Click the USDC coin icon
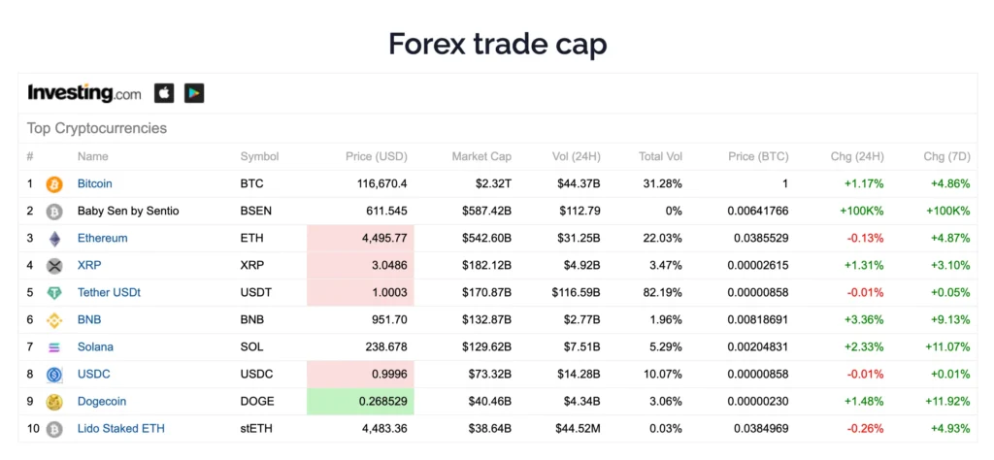 (54, 374)
